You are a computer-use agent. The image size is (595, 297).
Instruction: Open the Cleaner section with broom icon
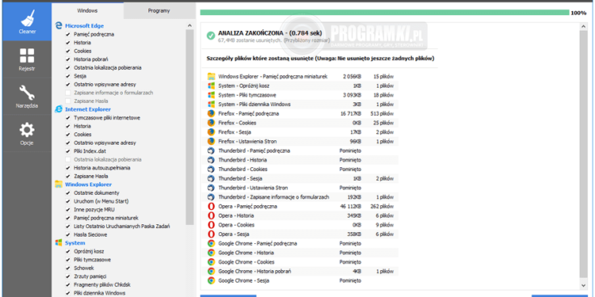coord(27,21)
